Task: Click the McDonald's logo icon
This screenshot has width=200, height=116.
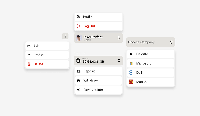Action: [131, 82]
